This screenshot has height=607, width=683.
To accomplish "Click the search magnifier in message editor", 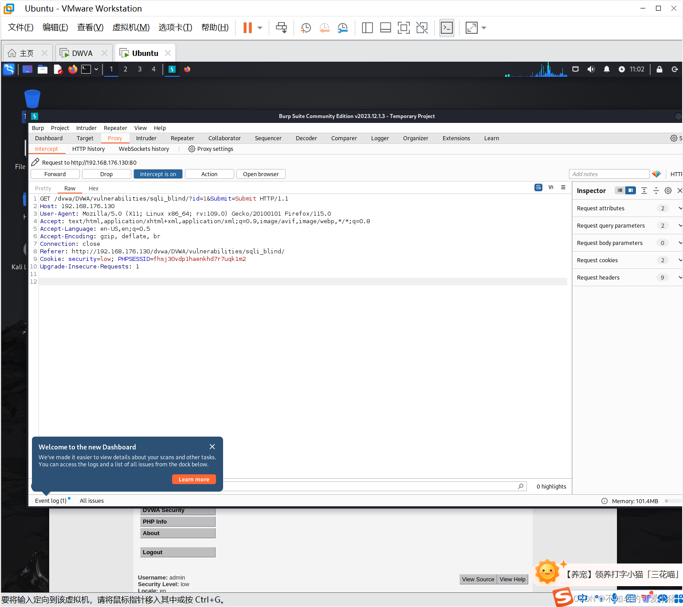I will pos(521,486).
